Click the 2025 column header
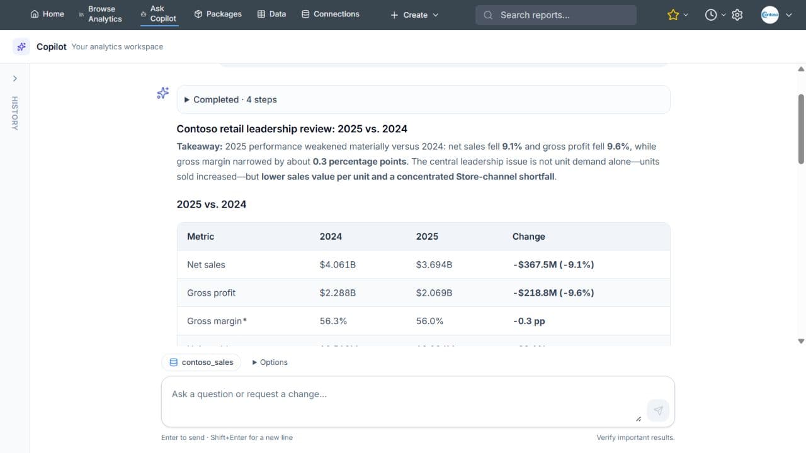The height and width of the screenshot is (453, 806). 427,237
